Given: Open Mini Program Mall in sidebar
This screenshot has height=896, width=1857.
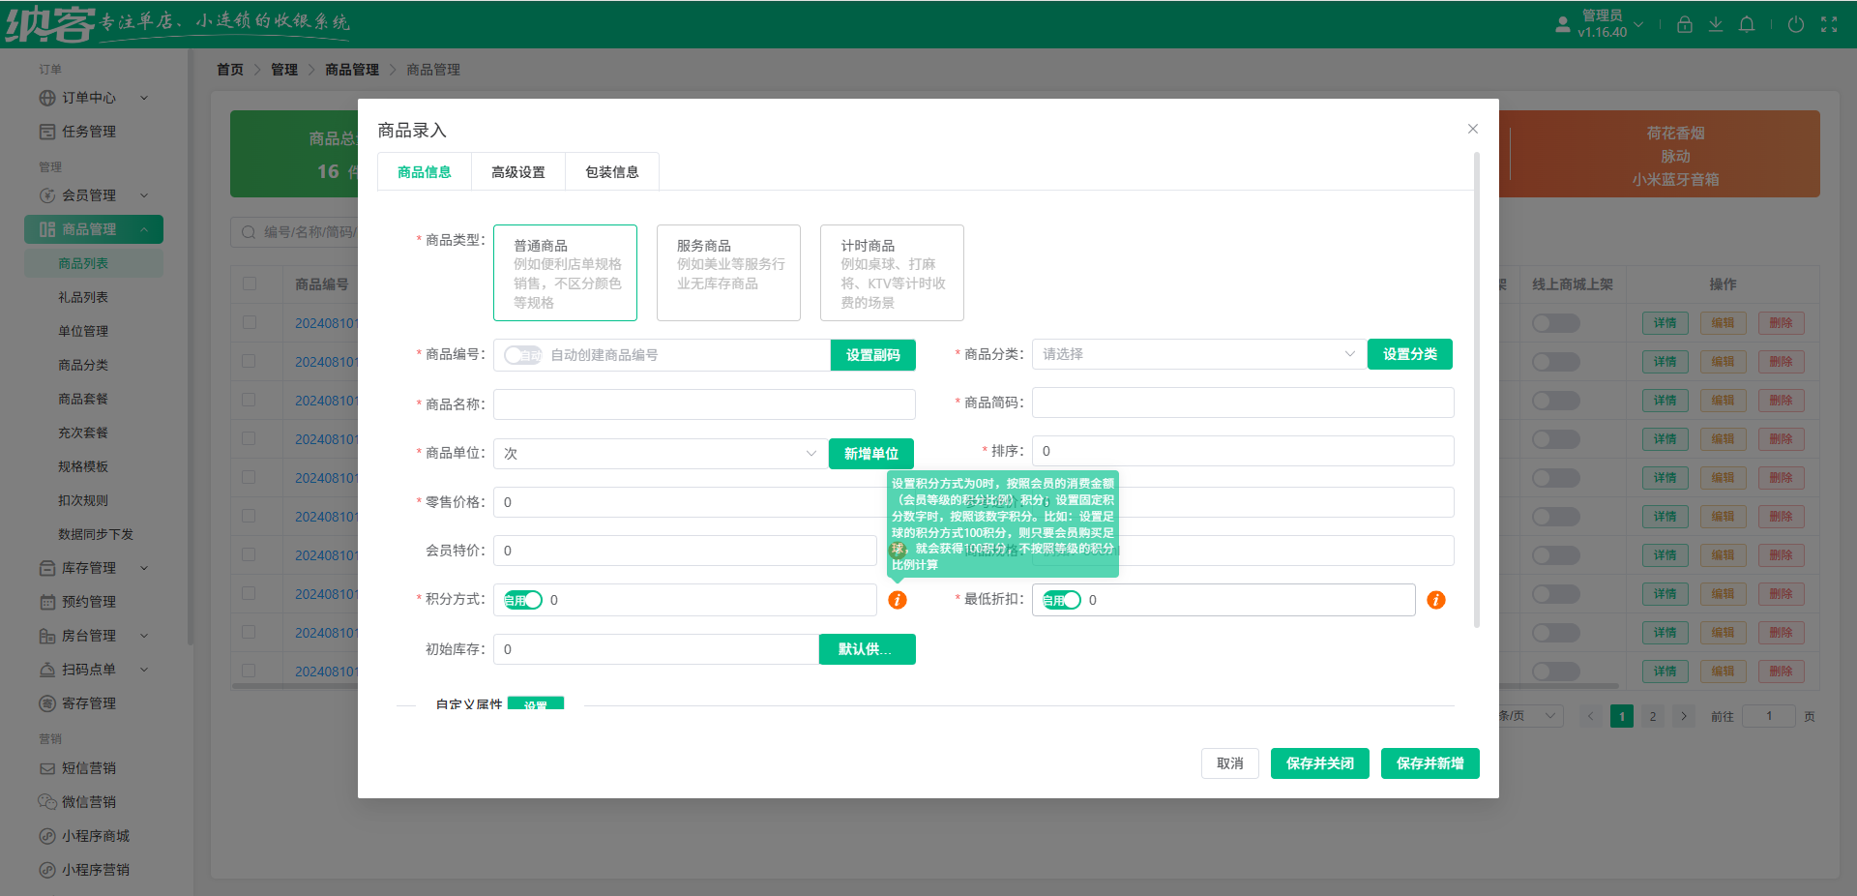Looking at the screenshot, I should pos(94,836).
